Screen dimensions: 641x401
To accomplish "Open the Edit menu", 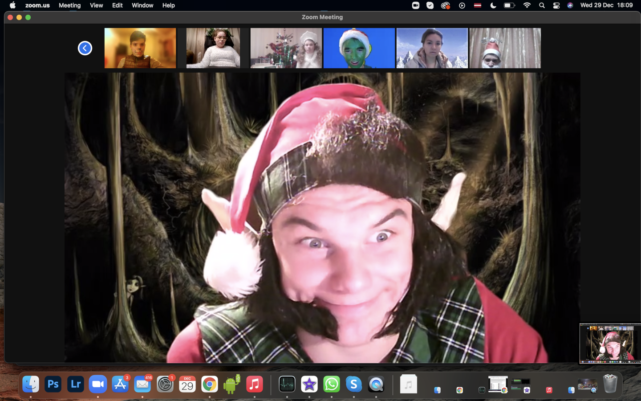I will 118,5.
